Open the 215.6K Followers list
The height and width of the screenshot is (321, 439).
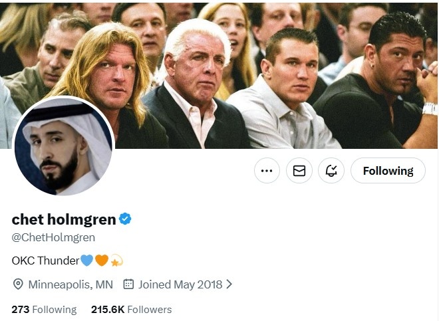pos(131,310)
